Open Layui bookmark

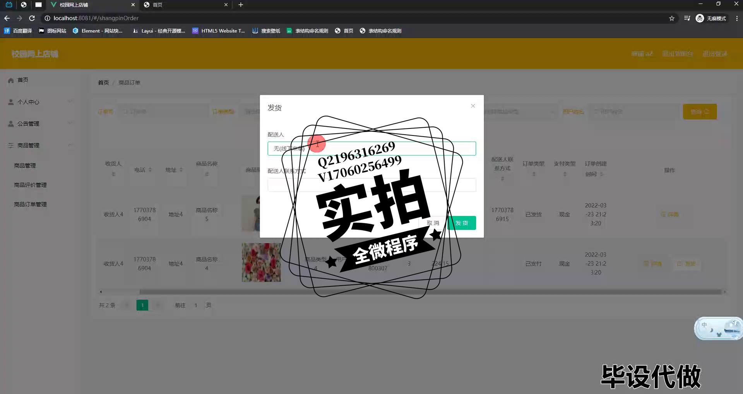pos(159,31)
